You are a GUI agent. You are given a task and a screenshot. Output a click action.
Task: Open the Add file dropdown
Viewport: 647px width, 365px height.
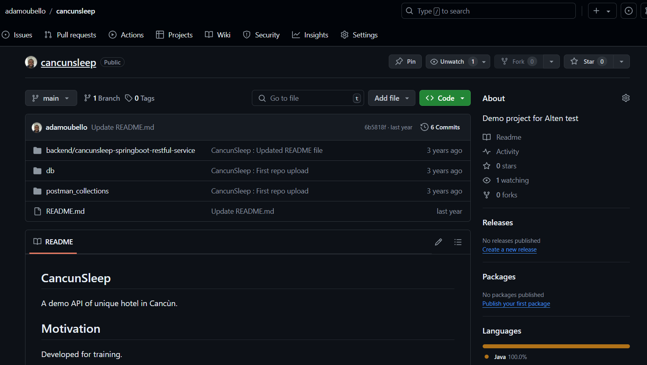point(392,98)
